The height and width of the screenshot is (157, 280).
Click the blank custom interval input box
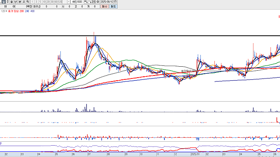[64, 2]
